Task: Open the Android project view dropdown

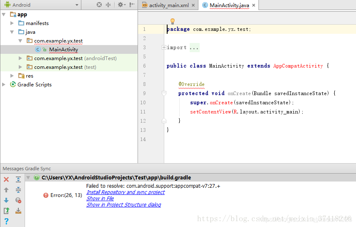Action: (77, 5)
